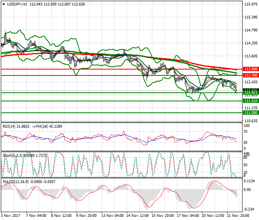259x220 pixels.
Task: Select the ->MA(18) 42.1289 label in the RSI panel
Action: pos(47,126)
